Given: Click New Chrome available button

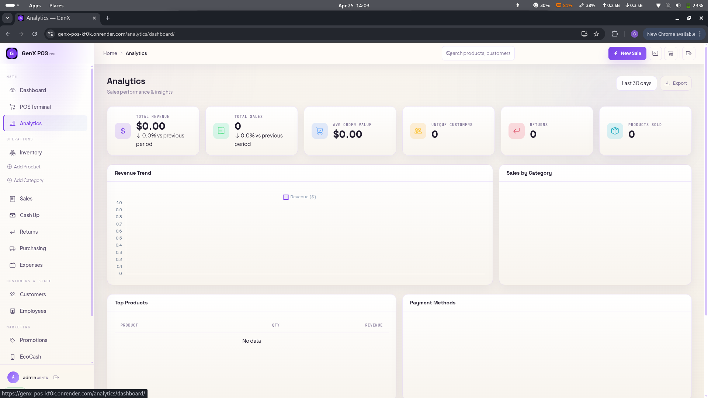Looking at the screenshot, I should (x=674, y=34).
